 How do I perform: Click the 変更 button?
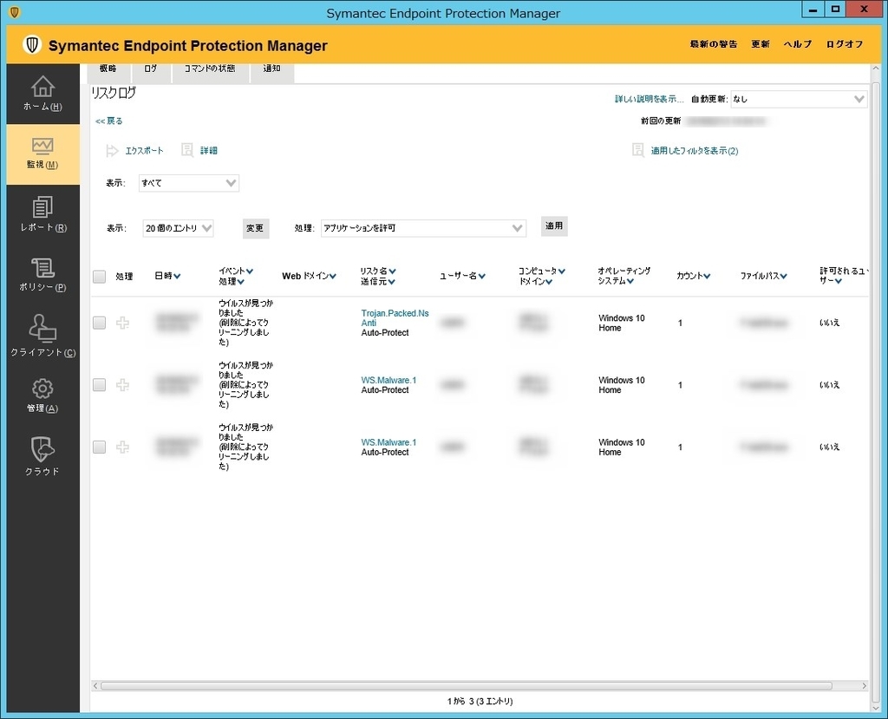tap(256, 228)
